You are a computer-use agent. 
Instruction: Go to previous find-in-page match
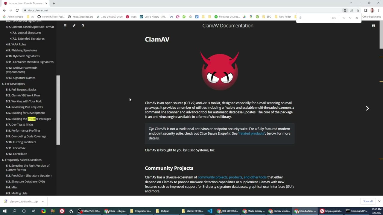tap(344, 18)
